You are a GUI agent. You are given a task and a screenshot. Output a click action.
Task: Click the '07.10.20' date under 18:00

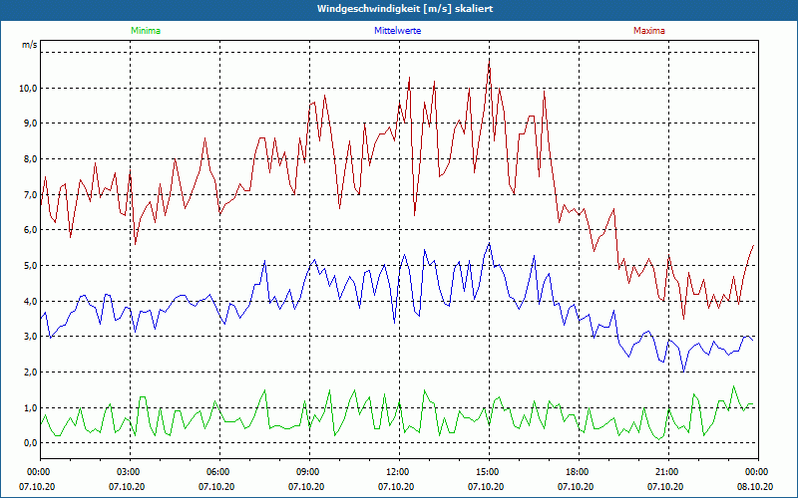coord(576,487)
